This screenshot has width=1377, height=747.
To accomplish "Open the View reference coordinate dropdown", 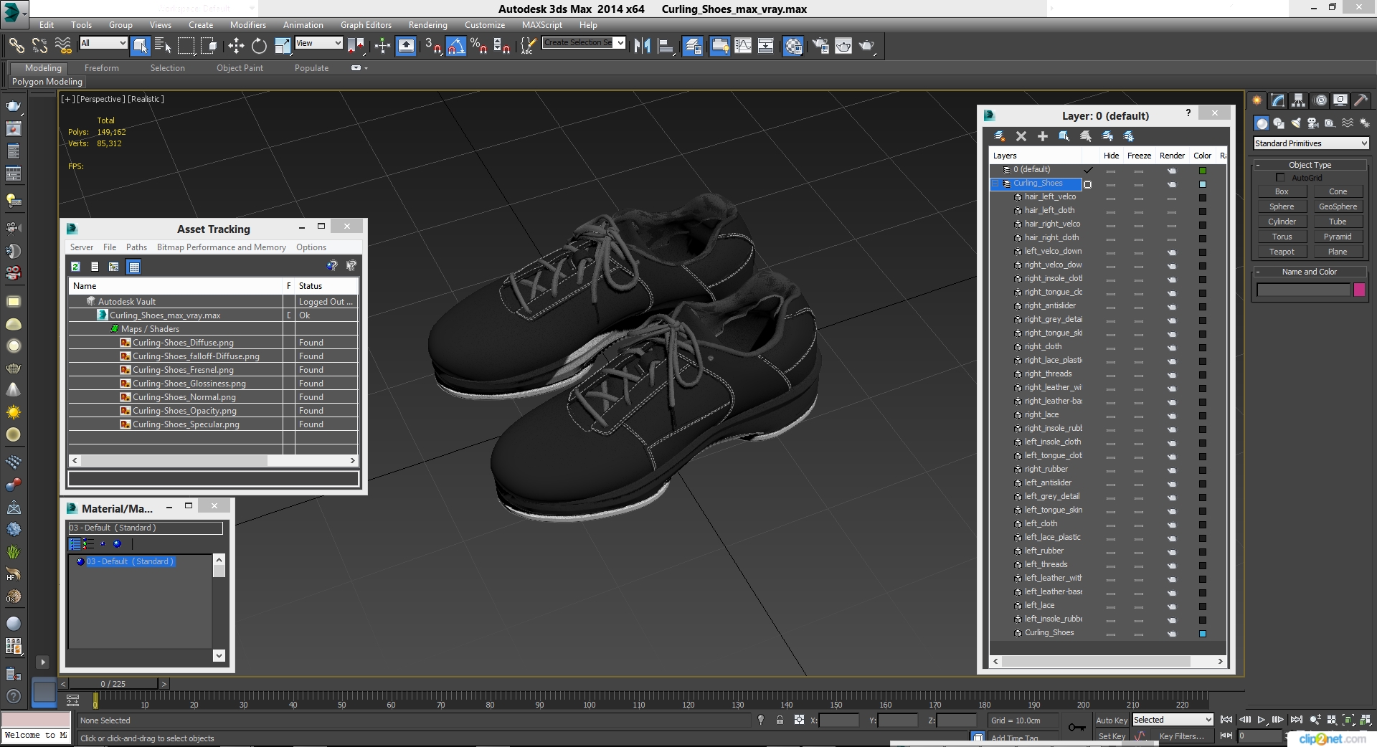I will (x=318, y=43).
